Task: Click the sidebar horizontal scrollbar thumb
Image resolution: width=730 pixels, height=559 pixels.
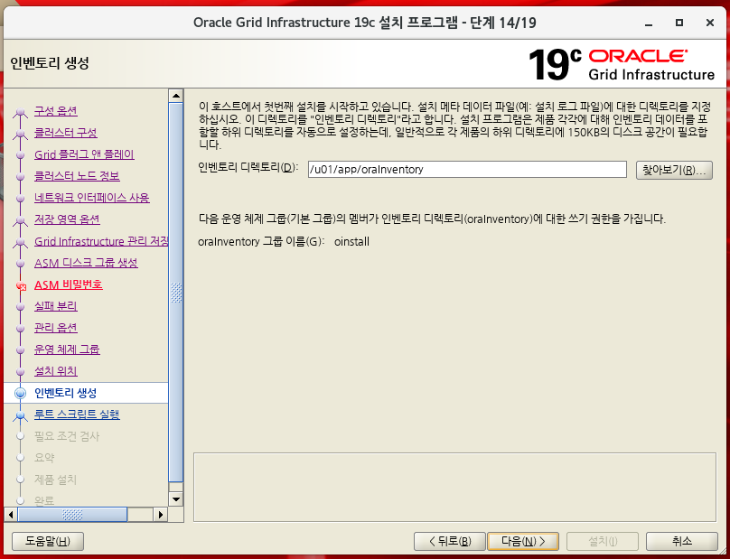Action: (72, 515)
